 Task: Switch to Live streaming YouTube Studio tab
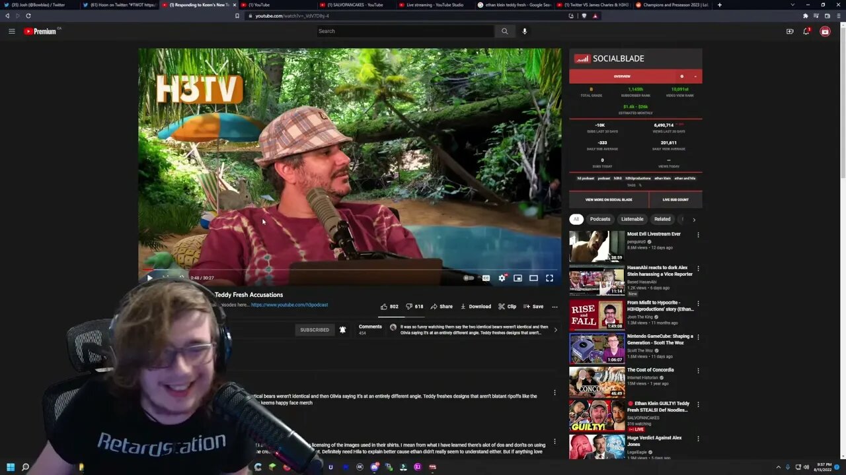click(434, 5)
